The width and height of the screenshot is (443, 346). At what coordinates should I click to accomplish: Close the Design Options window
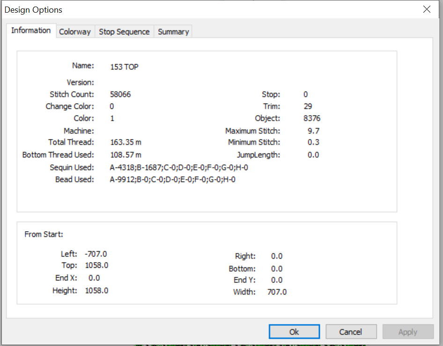click(x=427, y=9)
